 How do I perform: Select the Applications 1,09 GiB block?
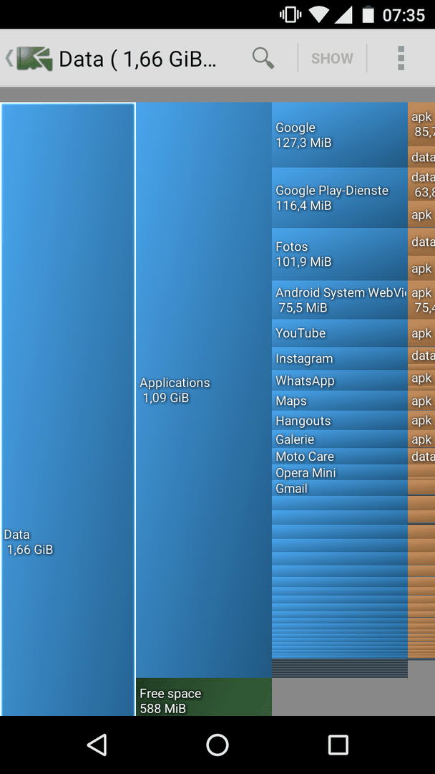[204, 390]
